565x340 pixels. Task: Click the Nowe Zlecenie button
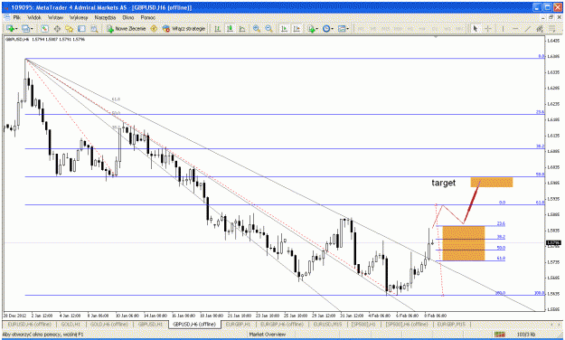[127, 28]
